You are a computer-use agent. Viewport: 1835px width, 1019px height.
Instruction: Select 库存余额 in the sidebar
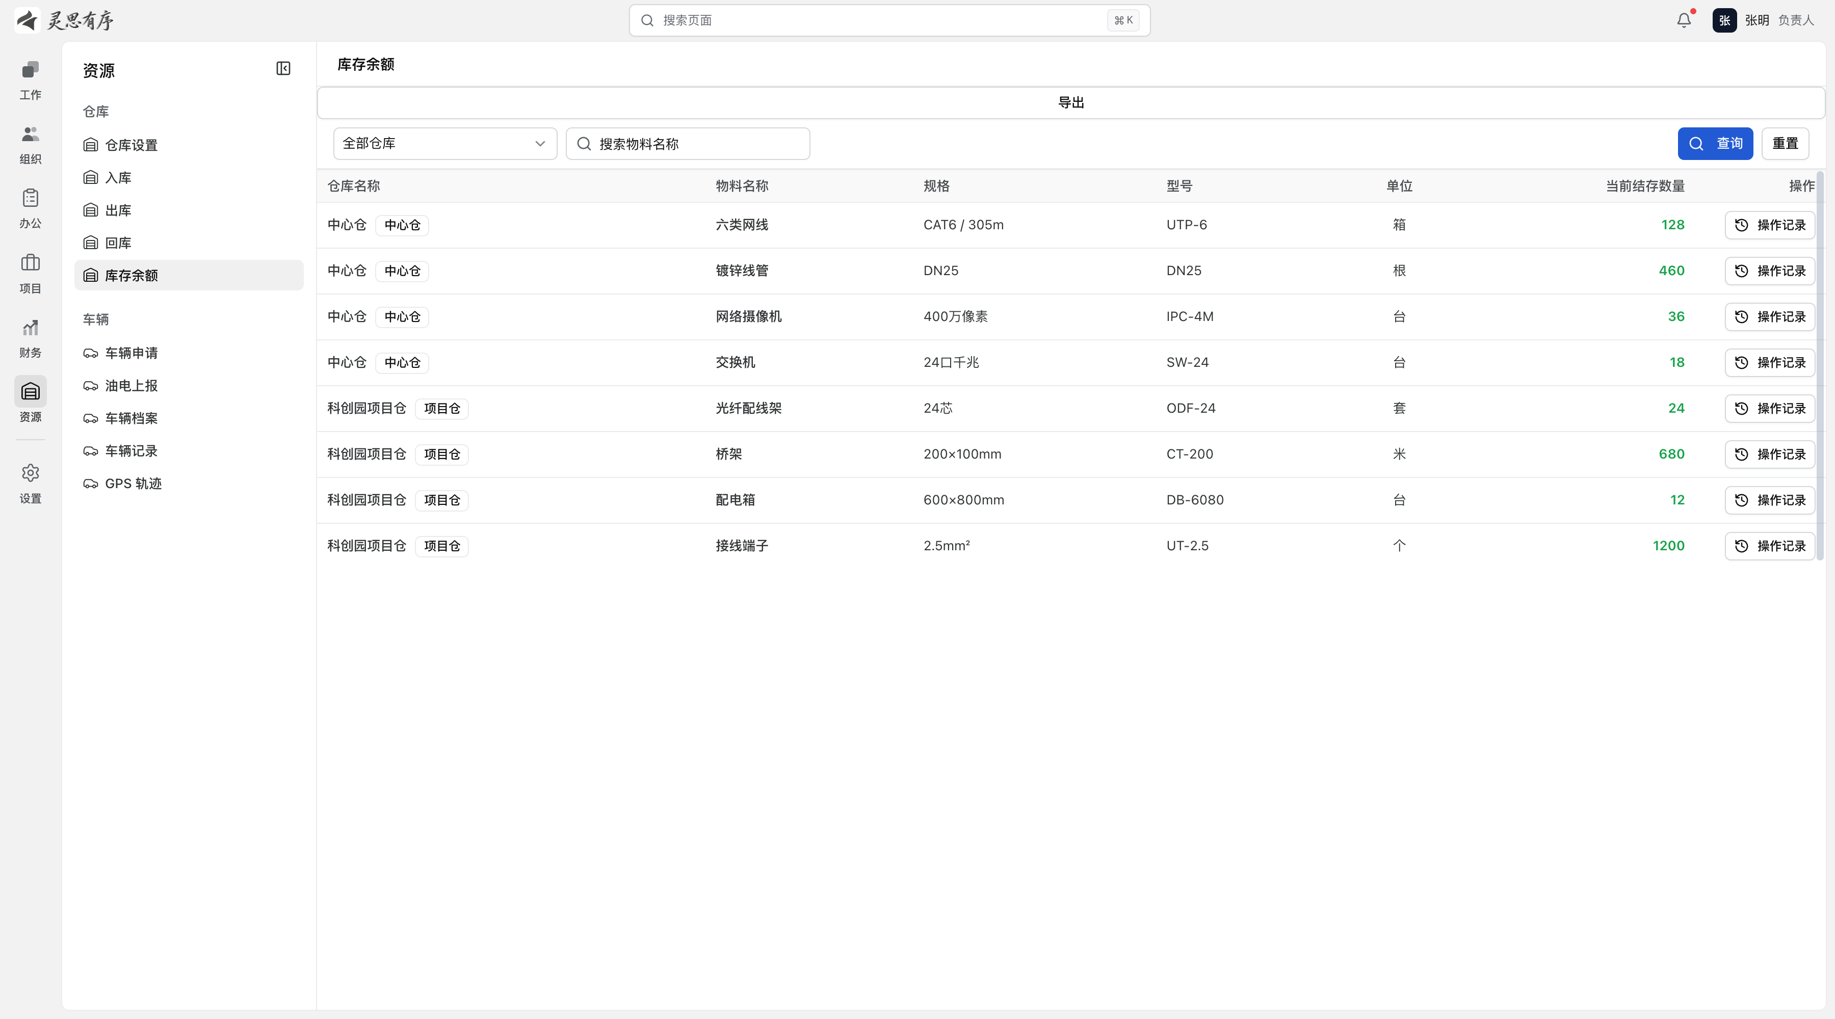coord(189,276)
